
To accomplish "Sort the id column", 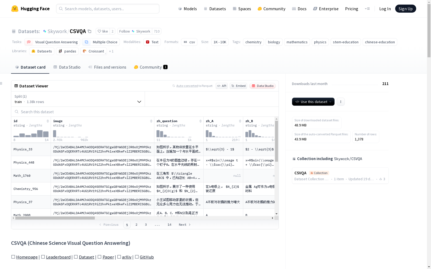I will click(x=48, y=121).
